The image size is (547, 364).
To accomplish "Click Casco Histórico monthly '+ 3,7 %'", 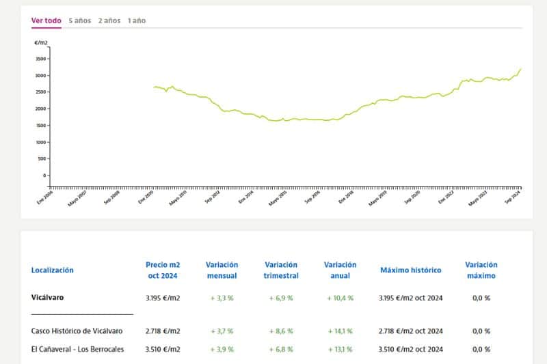I will (x=222, y=331).
